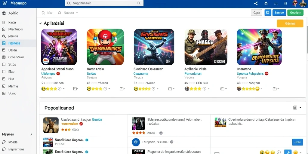This screenshot has height=154, width=308.
Task: Select Kaira item in sidebar
Action: coord(18,22)
